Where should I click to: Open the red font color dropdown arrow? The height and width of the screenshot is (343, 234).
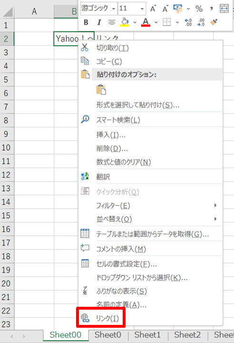[156, 22]
